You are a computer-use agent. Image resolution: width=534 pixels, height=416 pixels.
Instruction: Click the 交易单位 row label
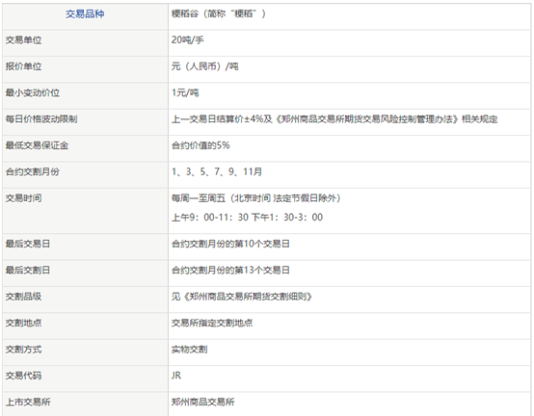pos(23,40)
